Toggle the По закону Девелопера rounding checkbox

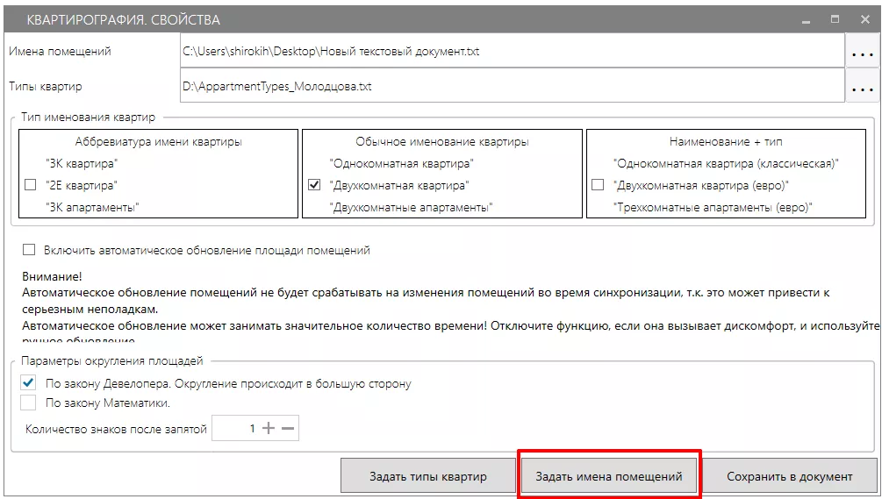point(29,383)
